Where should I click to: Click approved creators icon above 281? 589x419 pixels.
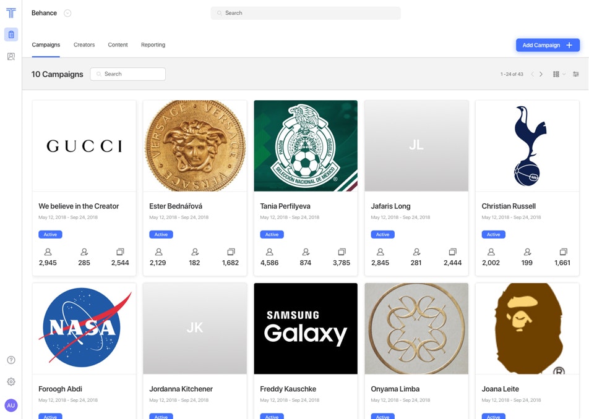coord(416,252)
